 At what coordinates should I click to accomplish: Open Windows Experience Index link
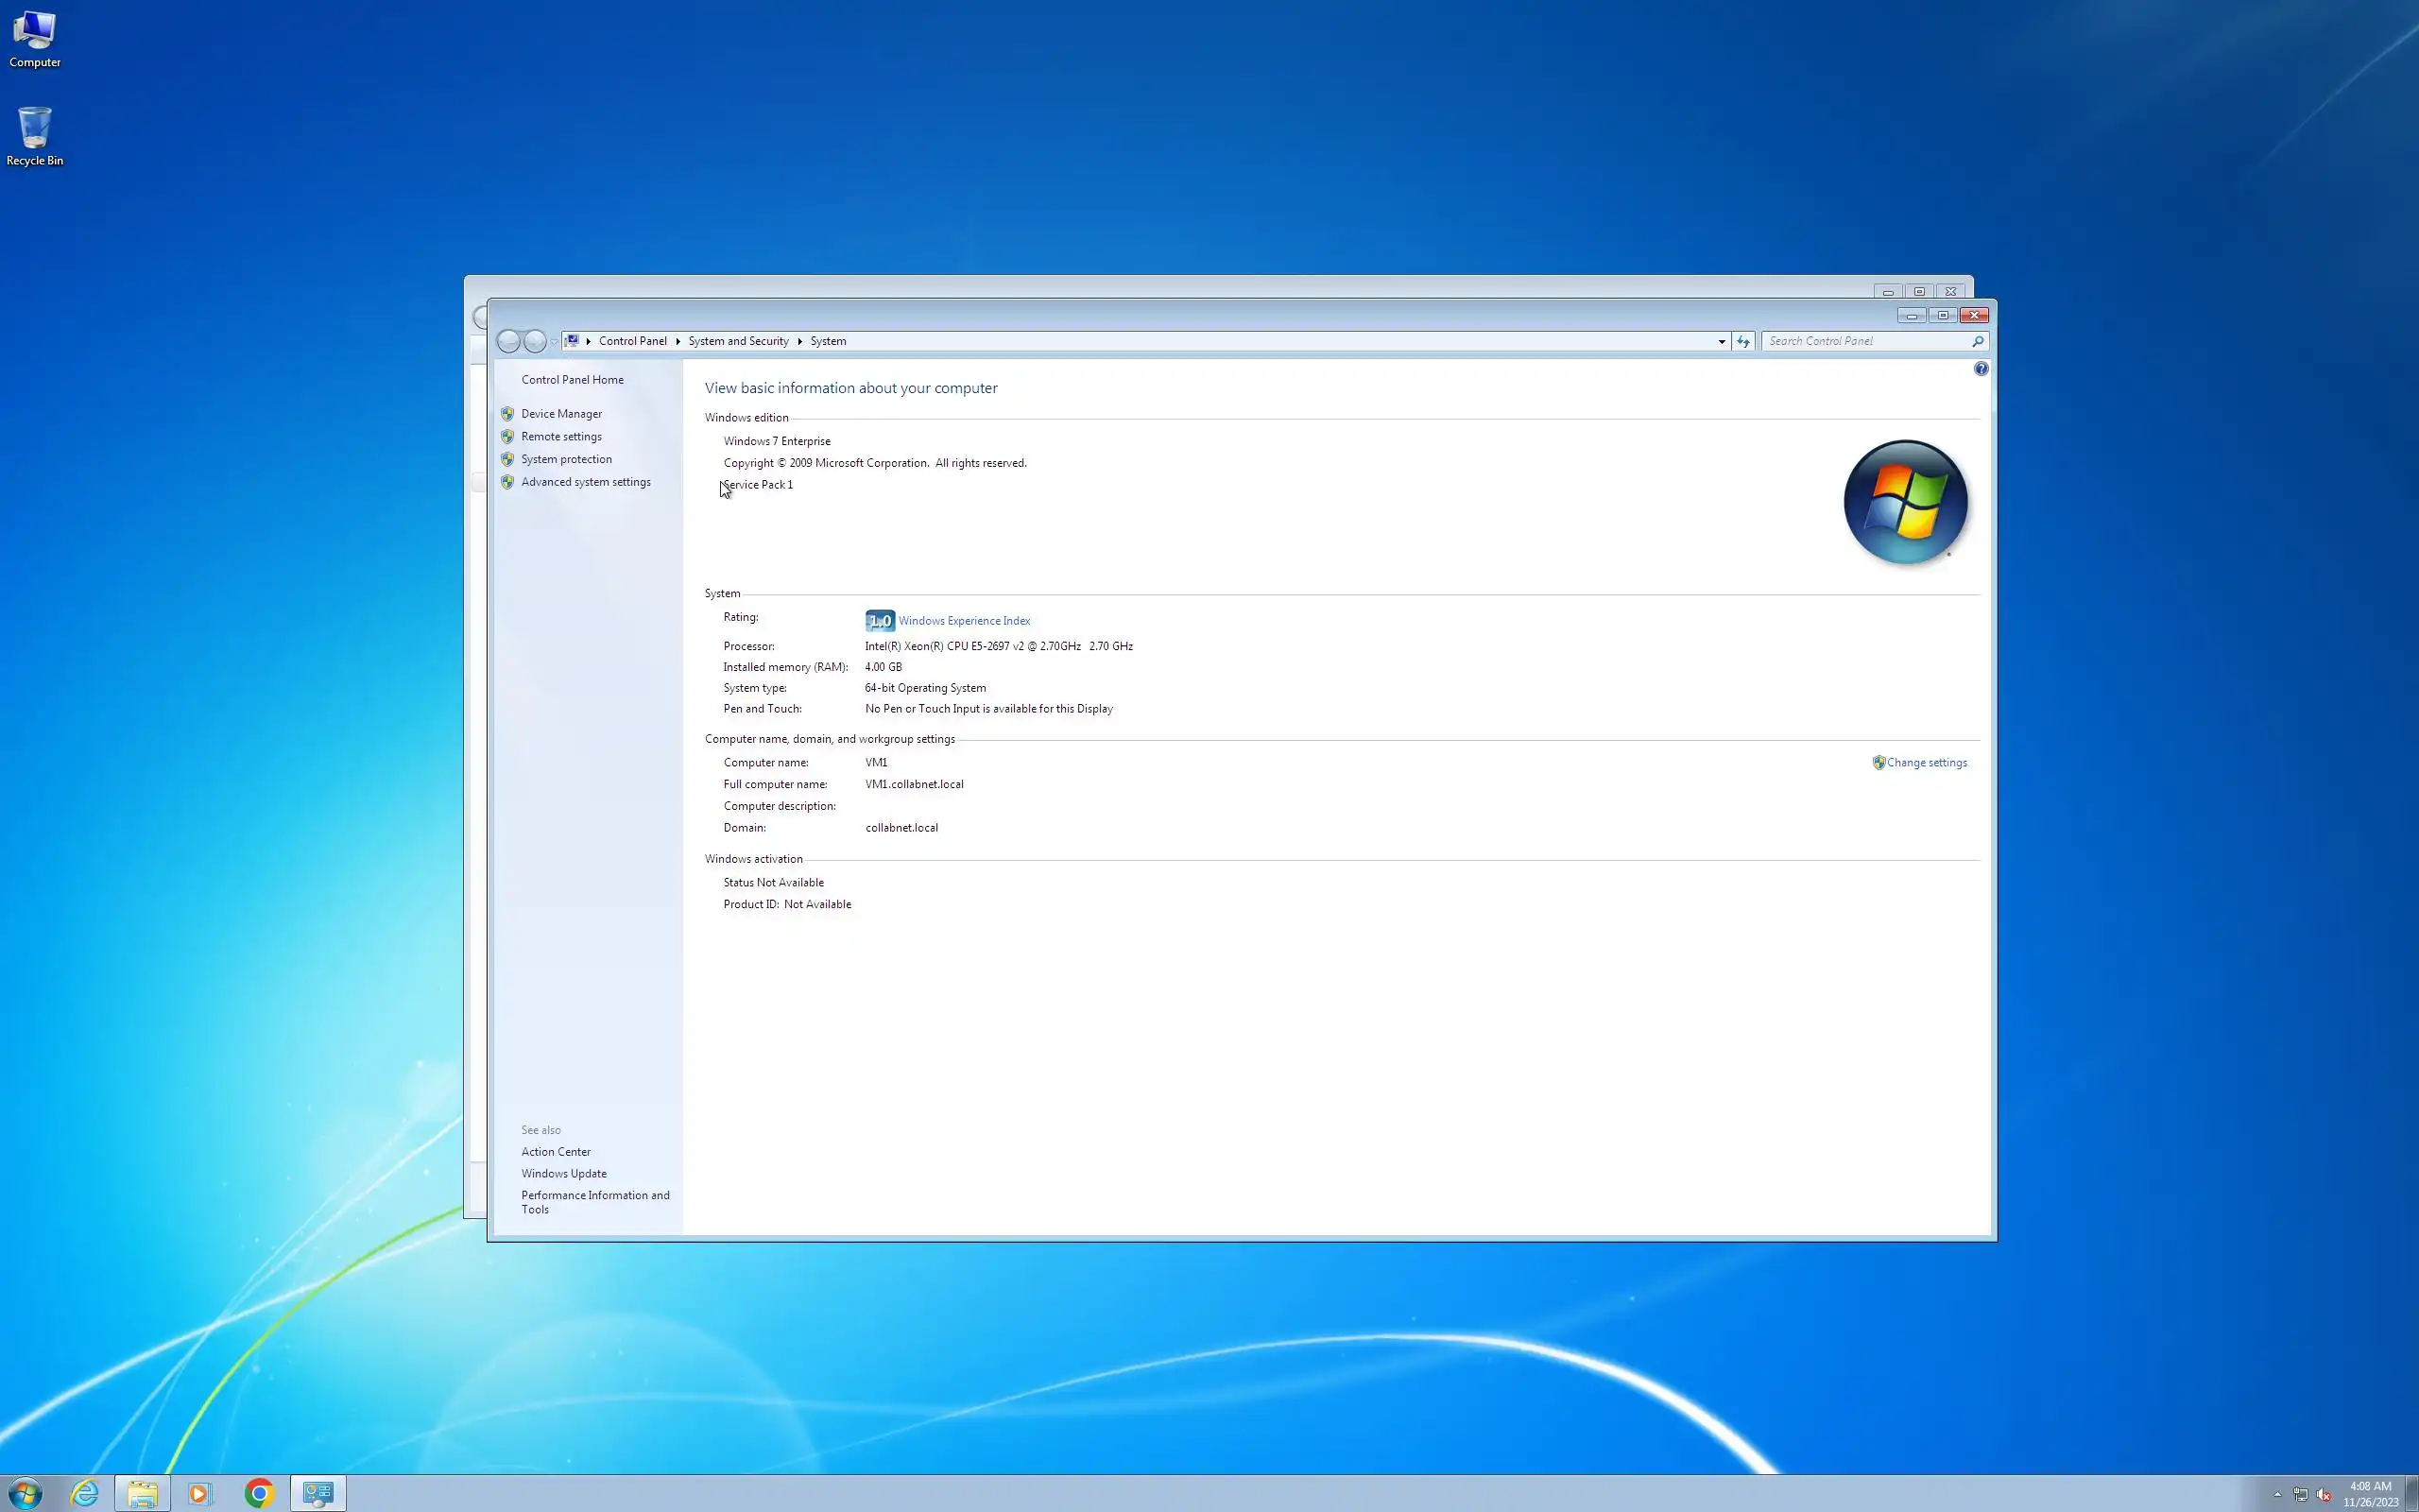point(964,621)
